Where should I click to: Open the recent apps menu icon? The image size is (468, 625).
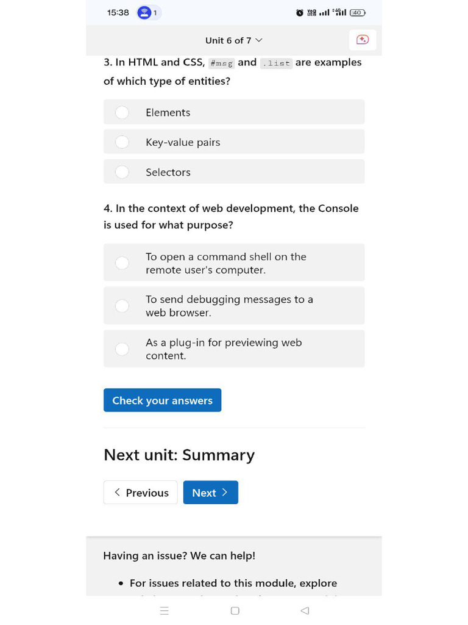(x=164, y=610)
